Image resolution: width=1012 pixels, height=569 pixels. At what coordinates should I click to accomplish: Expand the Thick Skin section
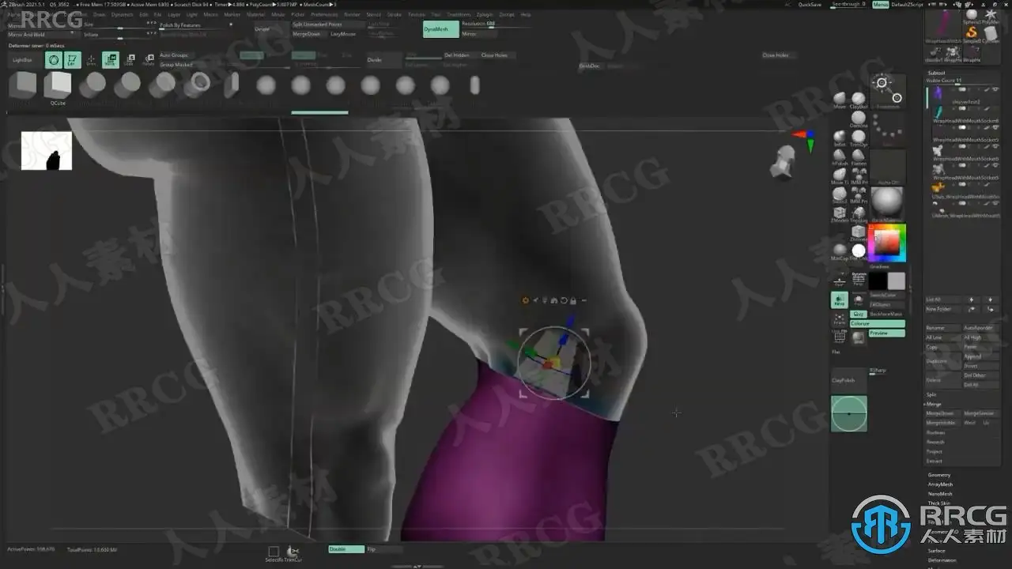(939, 503)
